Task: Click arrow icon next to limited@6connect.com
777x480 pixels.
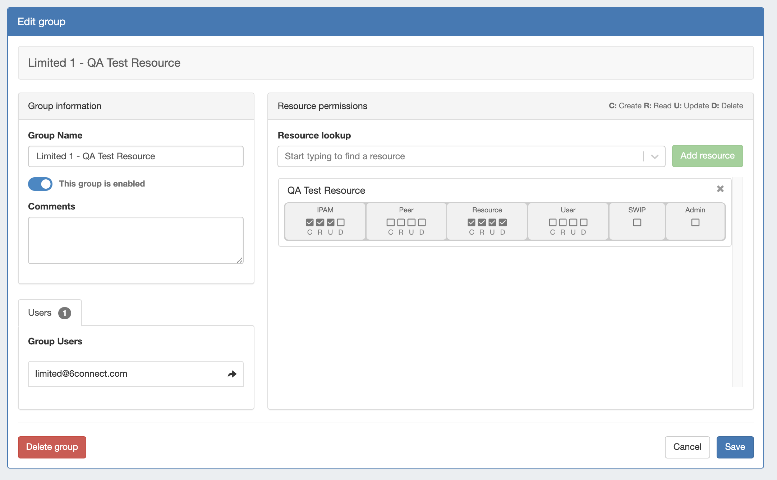Action: tap(232, 374)
